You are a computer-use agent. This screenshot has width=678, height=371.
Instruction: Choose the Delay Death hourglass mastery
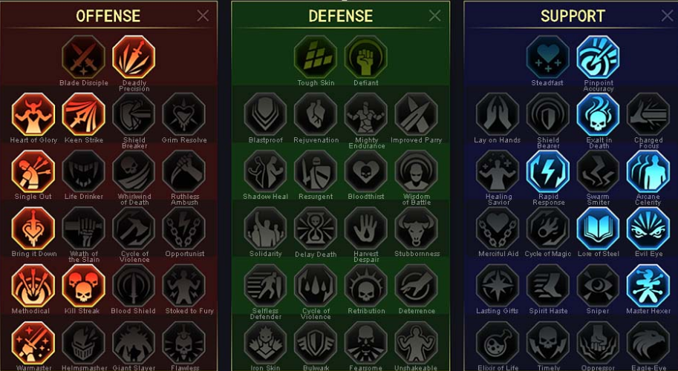click(316, 229)
